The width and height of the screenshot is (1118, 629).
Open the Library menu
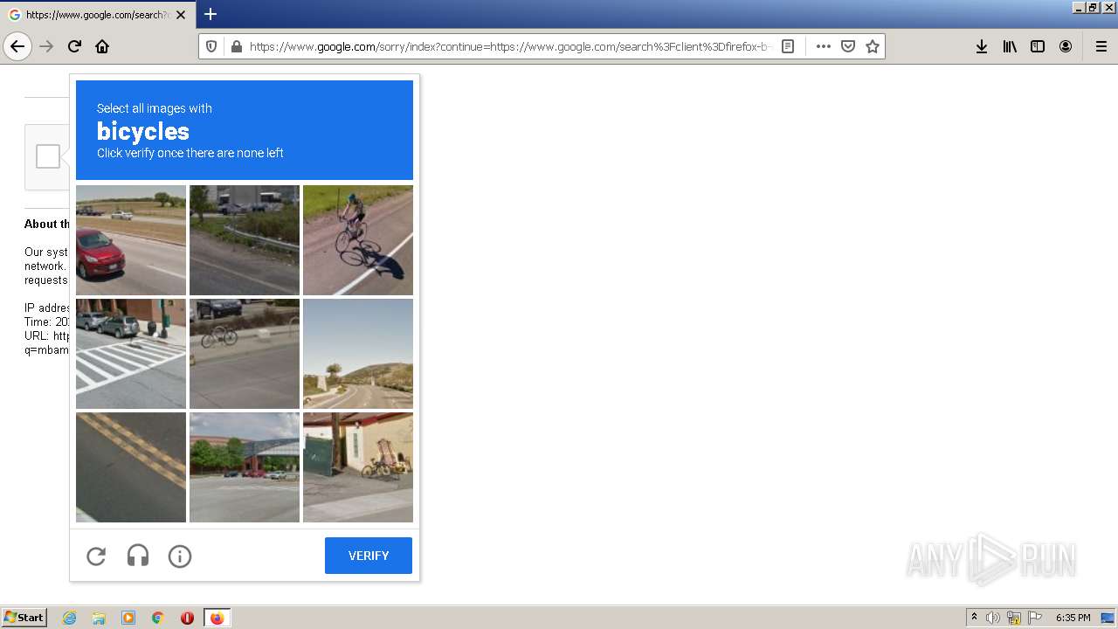1010,46
